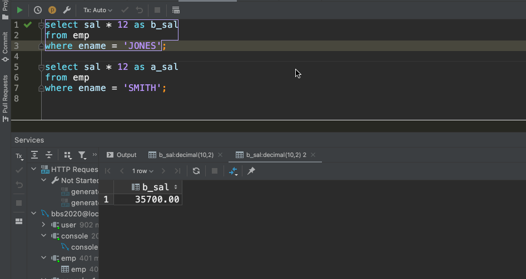Click Commit checkmark in Services side strip
This screenshot has height=279, width=526.
pyautogui.click(x=19, y=170)
